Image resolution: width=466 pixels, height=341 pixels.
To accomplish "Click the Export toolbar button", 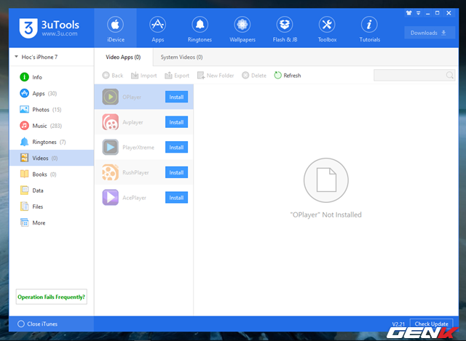I will 177,76.
